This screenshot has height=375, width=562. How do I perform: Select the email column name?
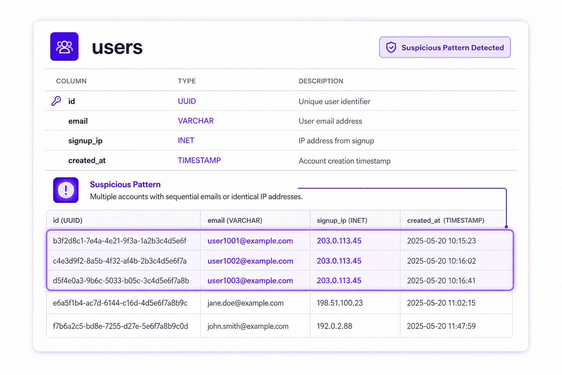[x=78, y=121]
